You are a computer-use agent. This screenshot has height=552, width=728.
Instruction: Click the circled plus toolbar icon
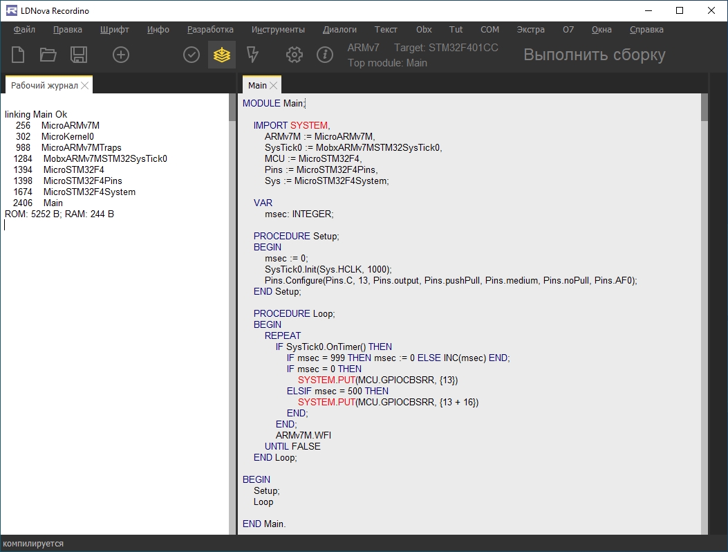tap(121, 55)
